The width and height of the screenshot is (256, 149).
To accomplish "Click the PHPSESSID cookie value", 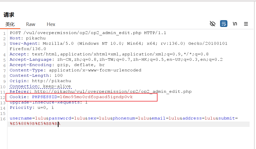I will point(96,97).
